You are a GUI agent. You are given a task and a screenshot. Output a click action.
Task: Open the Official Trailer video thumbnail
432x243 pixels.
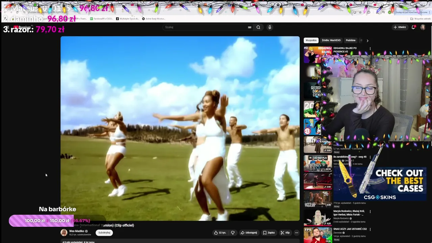318,199
